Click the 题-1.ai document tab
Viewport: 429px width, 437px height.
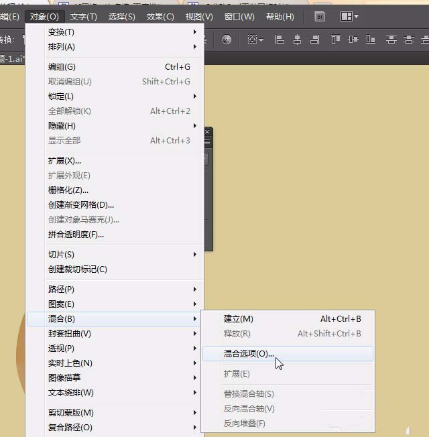click(x=11, y=59)
